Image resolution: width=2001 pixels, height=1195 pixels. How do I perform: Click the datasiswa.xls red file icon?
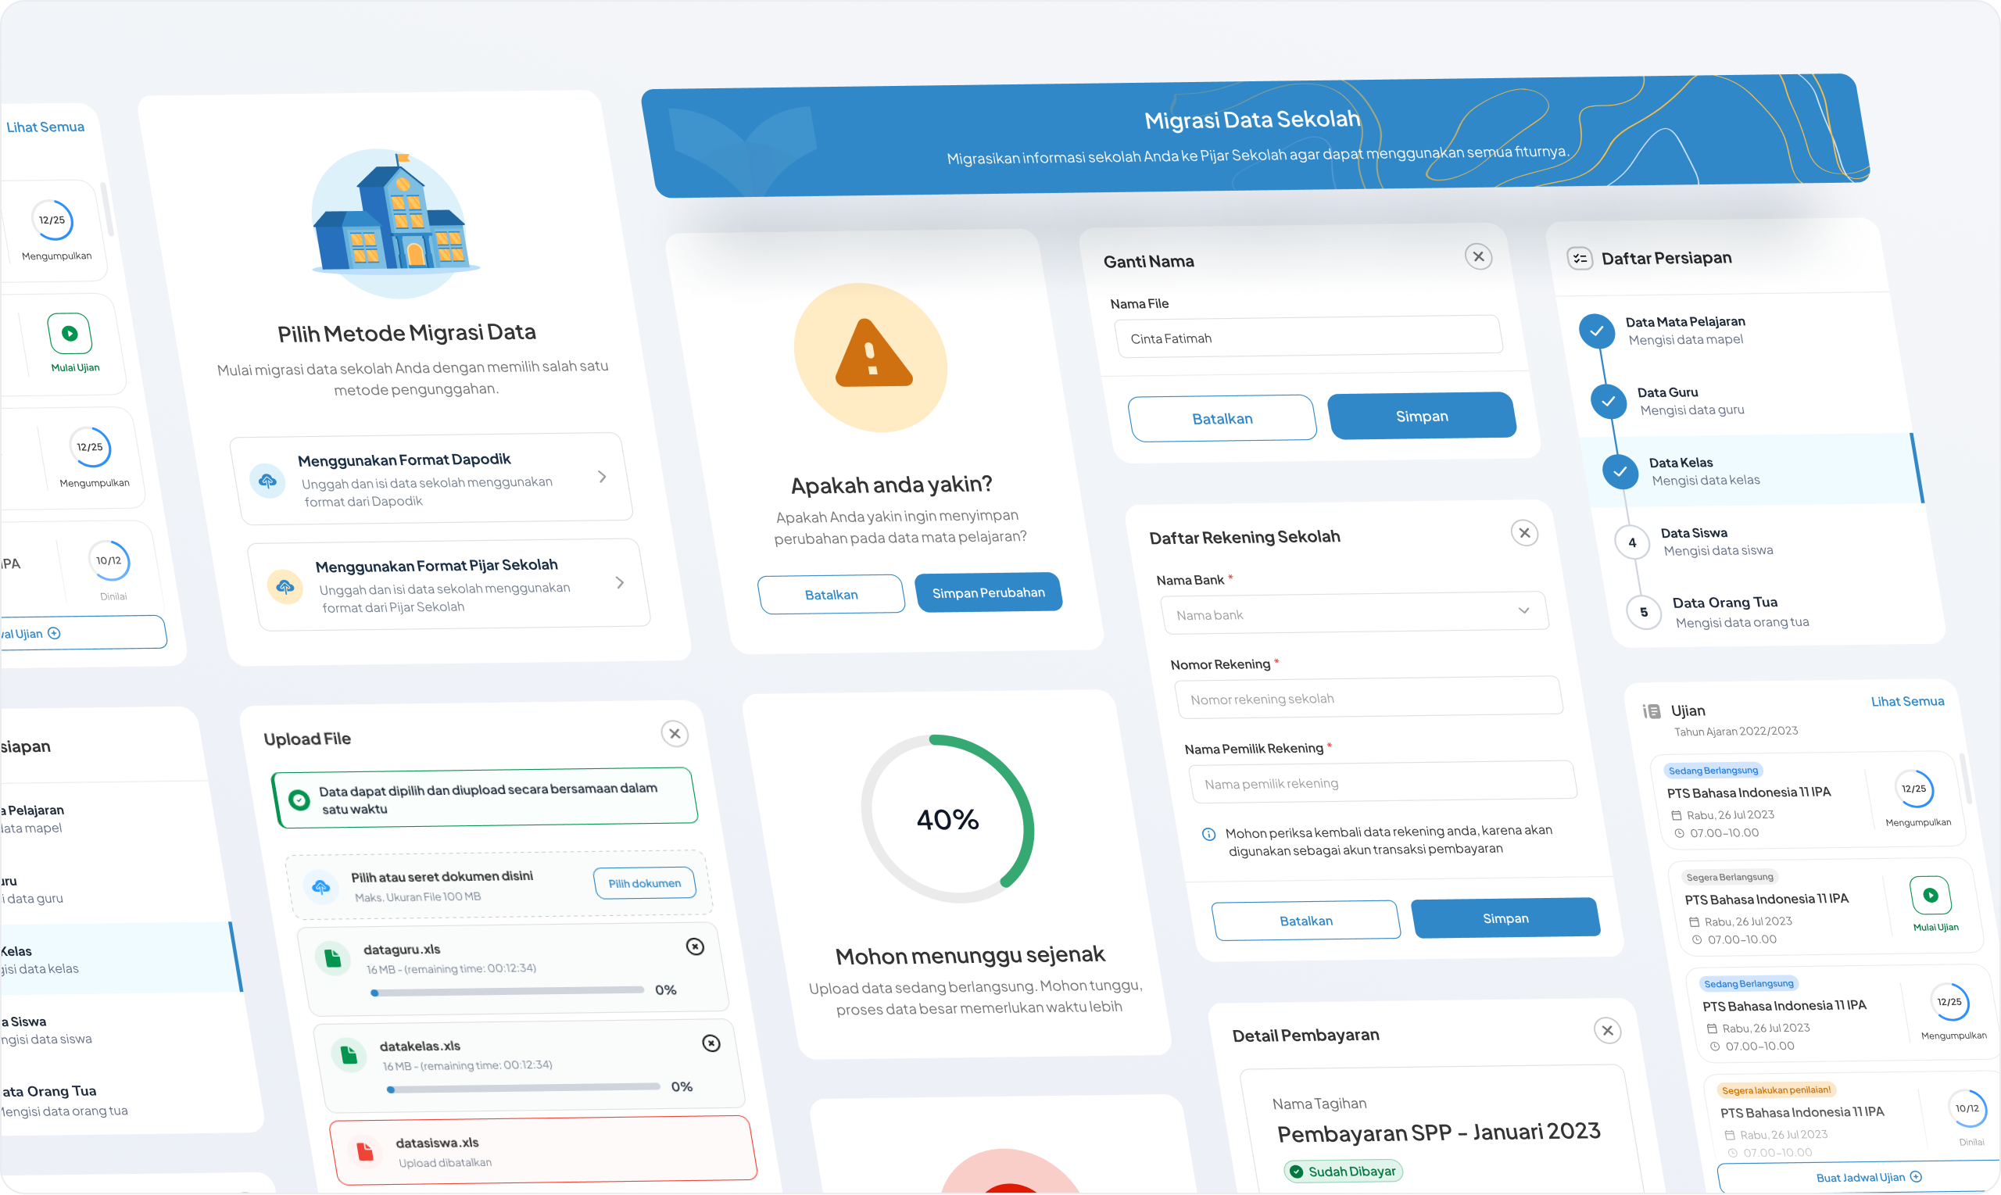(x=365, y=1151)
